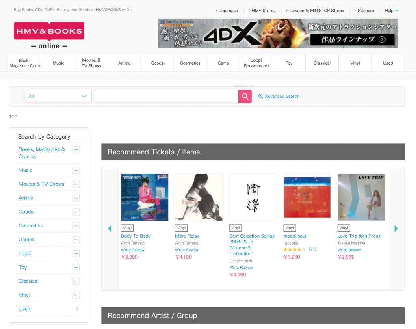Click the HMV&BOOKS online logo

pyautogui.click(x=49, y=35)
